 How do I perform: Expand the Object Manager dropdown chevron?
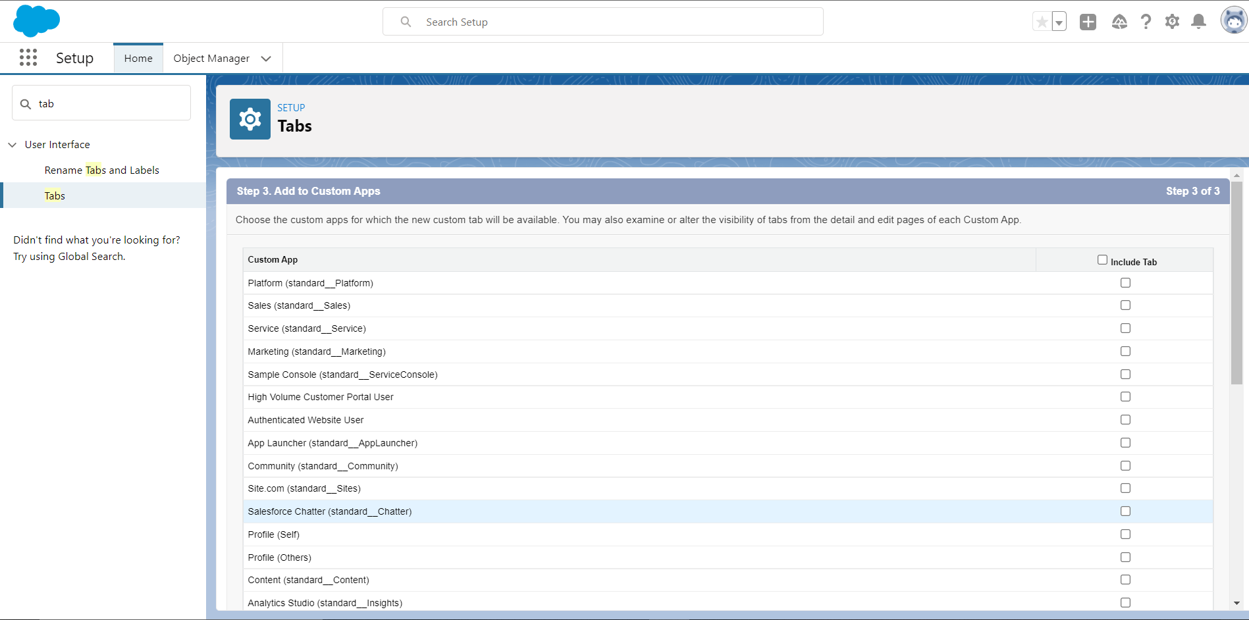coord(266,59)
